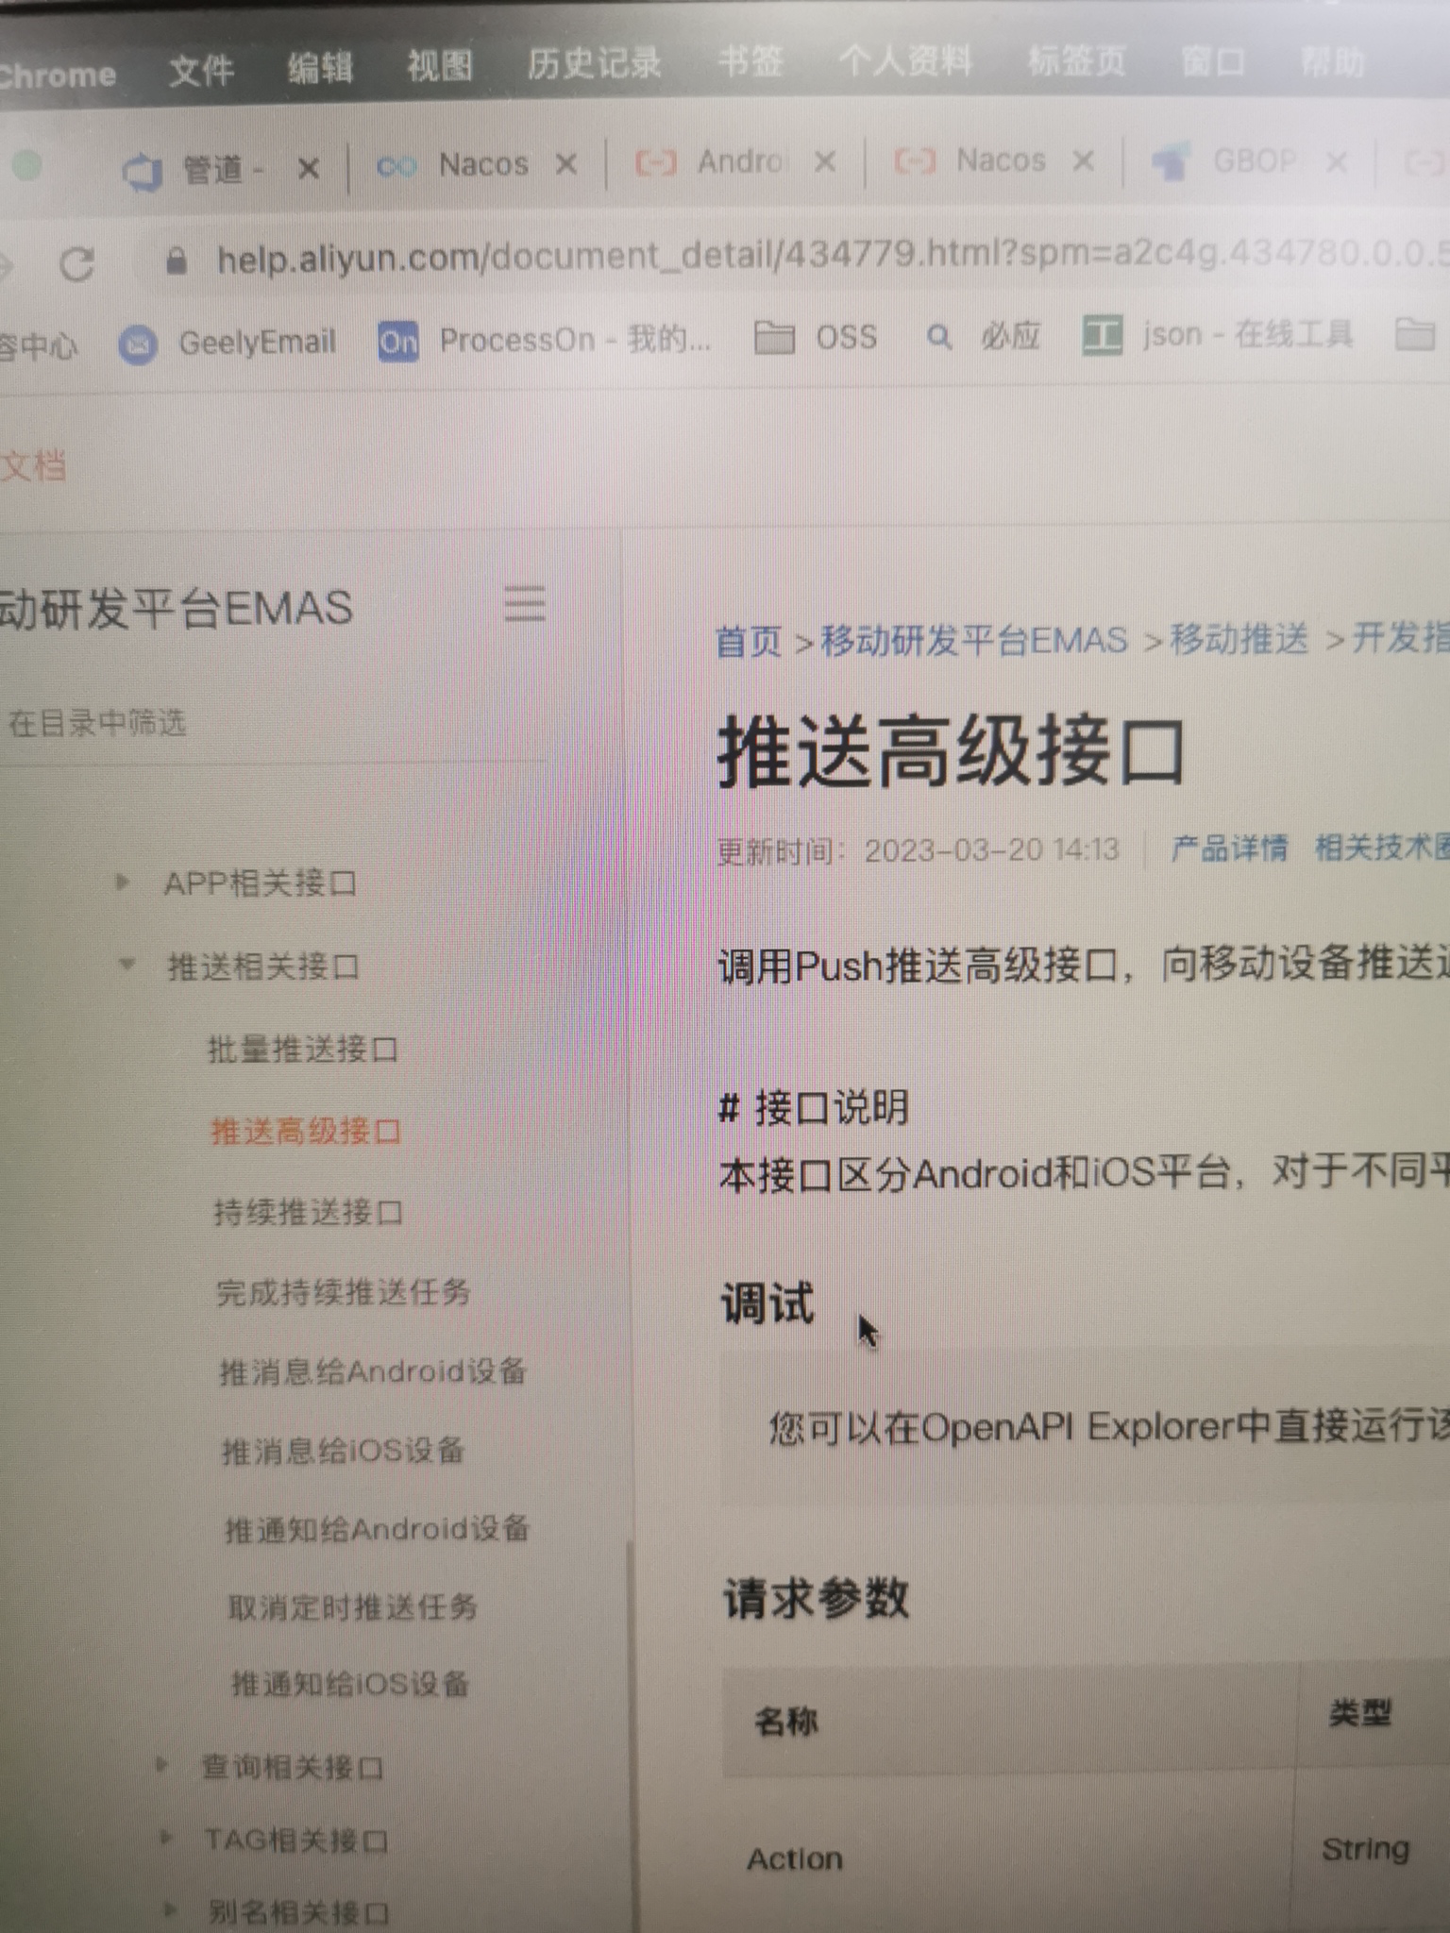Reload the page with refresh icon
The image size is (1450, 1933).
point(77,265)
